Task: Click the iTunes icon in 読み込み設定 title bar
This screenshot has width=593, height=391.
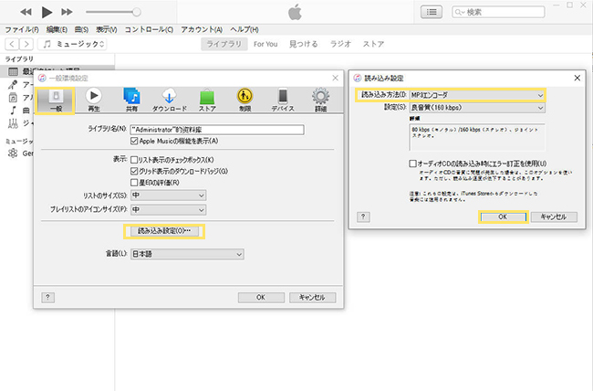Action: click(358, 78)
